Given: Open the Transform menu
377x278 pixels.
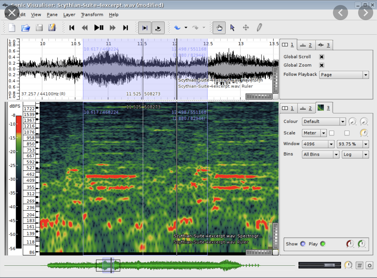Looking at the screenshot, I should pos(92,14).
